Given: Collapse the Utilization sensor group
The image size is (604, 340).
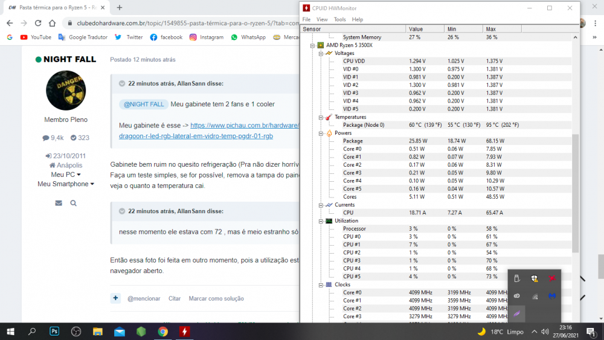Looking at the screenshot, I should pos(321,221).
